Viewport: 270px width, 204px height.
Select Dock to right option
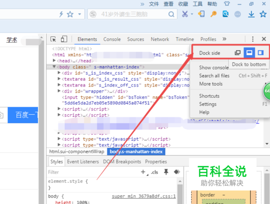tap(261, 52)
